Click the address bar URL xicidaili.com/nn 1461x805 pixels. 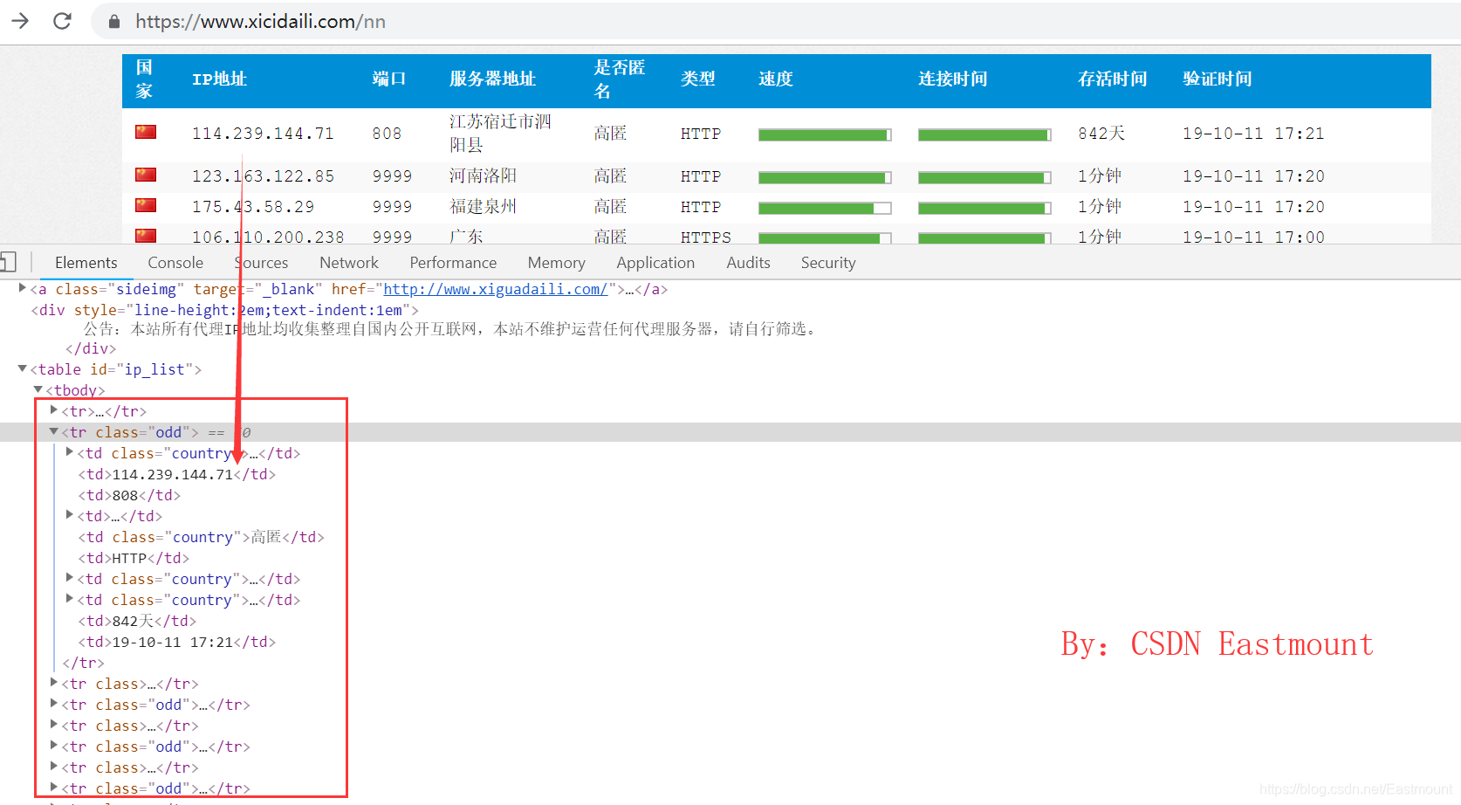point(260,22)
